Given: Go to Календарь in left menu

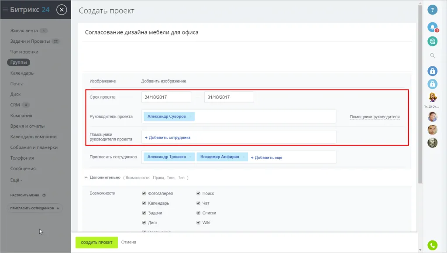Looking at the screenshot, I should pyautogui.click(x=22, y=73).
